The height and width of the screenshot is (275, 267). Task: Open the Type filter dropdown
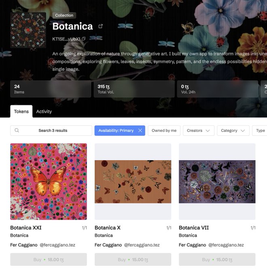[261, 131]
